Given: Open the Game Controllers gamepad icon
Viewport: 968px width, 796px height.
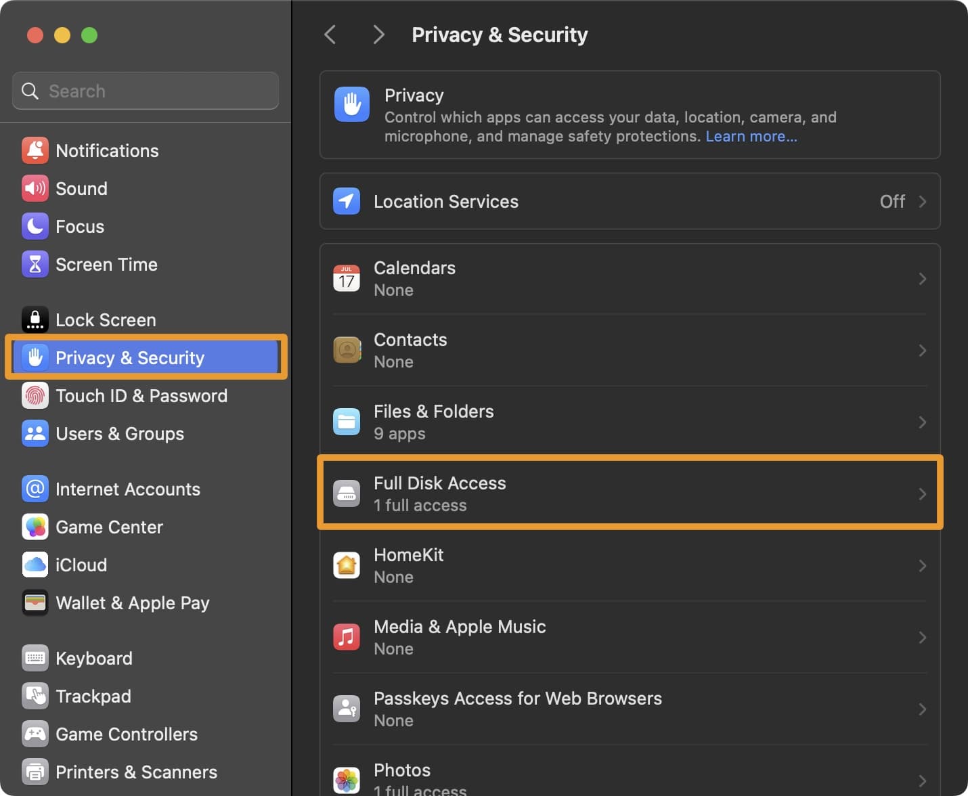Looking at the screenshot, I should tap(35, 734).
